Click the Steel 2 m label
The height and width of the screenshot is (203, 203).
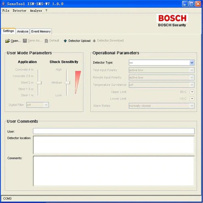[x=27, y=83]
